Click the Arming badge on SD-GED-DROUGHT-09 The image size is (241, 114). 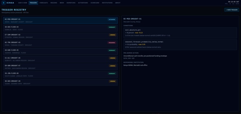(112, 81)
